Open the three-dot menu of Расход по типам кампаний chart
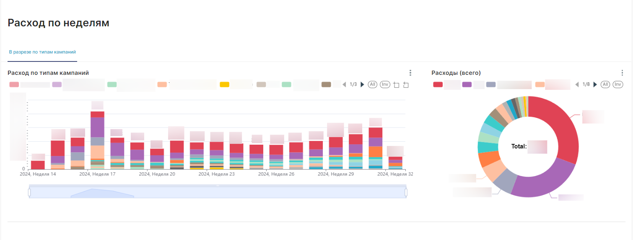This screenshot has width=633, height=240. [x=410, y=73]
